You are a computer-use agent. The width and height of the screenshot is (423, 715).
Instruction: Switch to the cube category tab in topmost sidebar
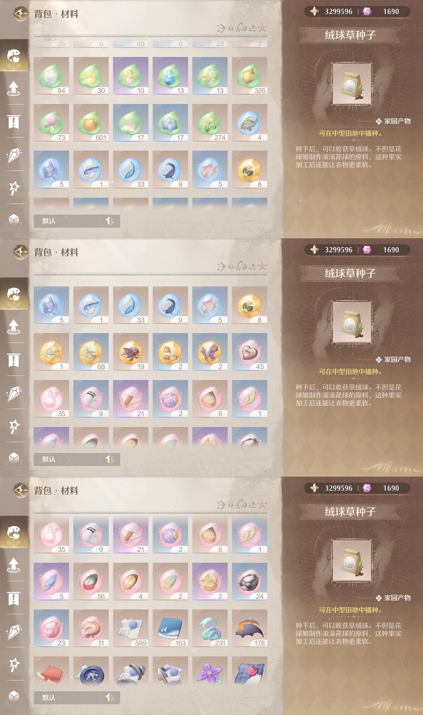(14, 219)
